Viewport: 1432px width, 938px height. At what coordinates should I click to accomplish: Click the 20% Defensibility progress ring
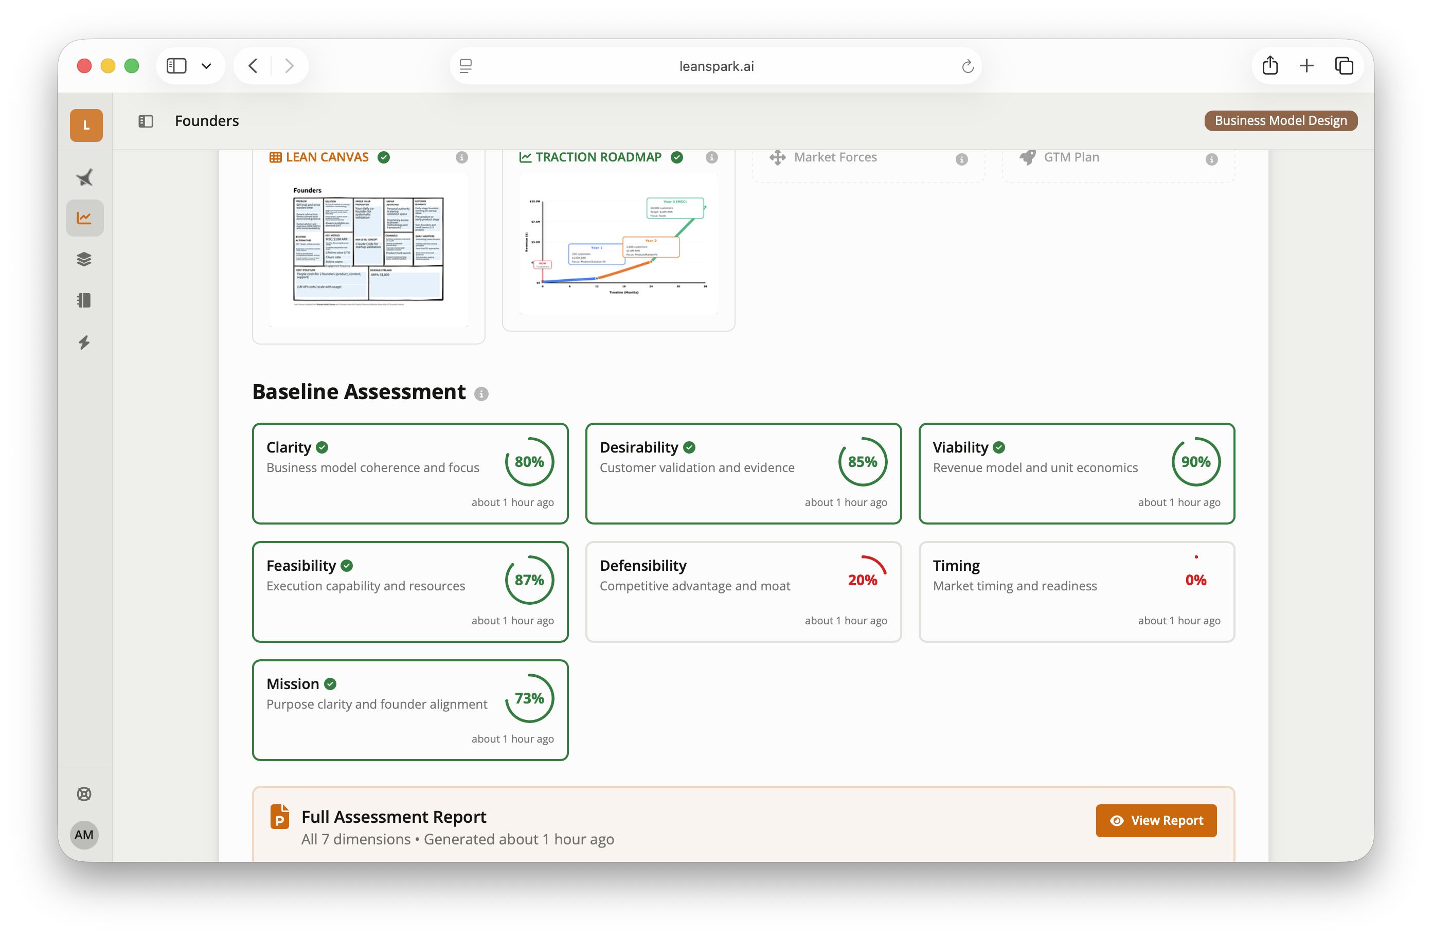(x=865, y=580)
